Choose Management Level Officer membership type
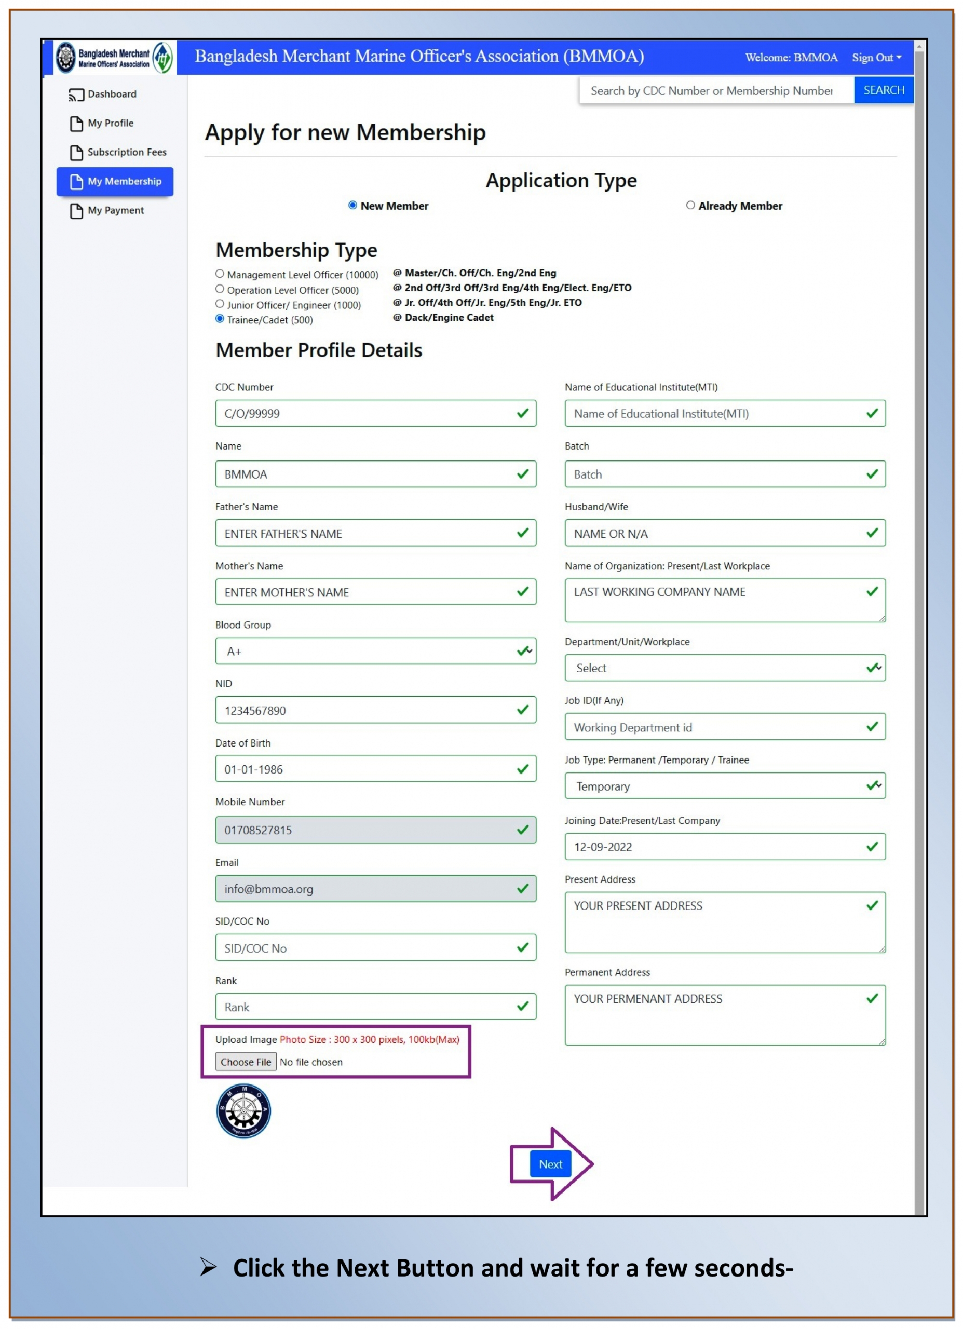This screenshot has width=963, height=1329. tap(220, 274)
